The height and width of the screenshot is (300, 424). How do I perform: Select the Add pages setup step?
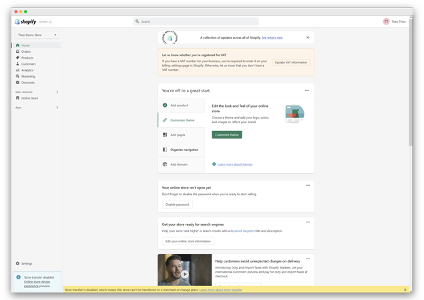pos(182,135)
